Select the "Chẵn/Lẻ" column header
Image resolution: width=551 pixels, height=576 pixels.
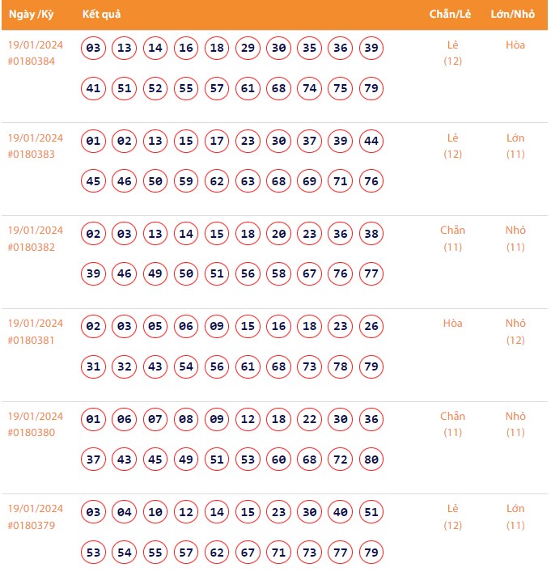coord(451,15)
